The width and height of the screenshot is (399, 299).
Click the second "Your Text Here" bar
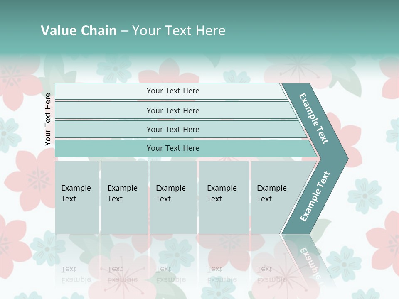pos(173,110)
